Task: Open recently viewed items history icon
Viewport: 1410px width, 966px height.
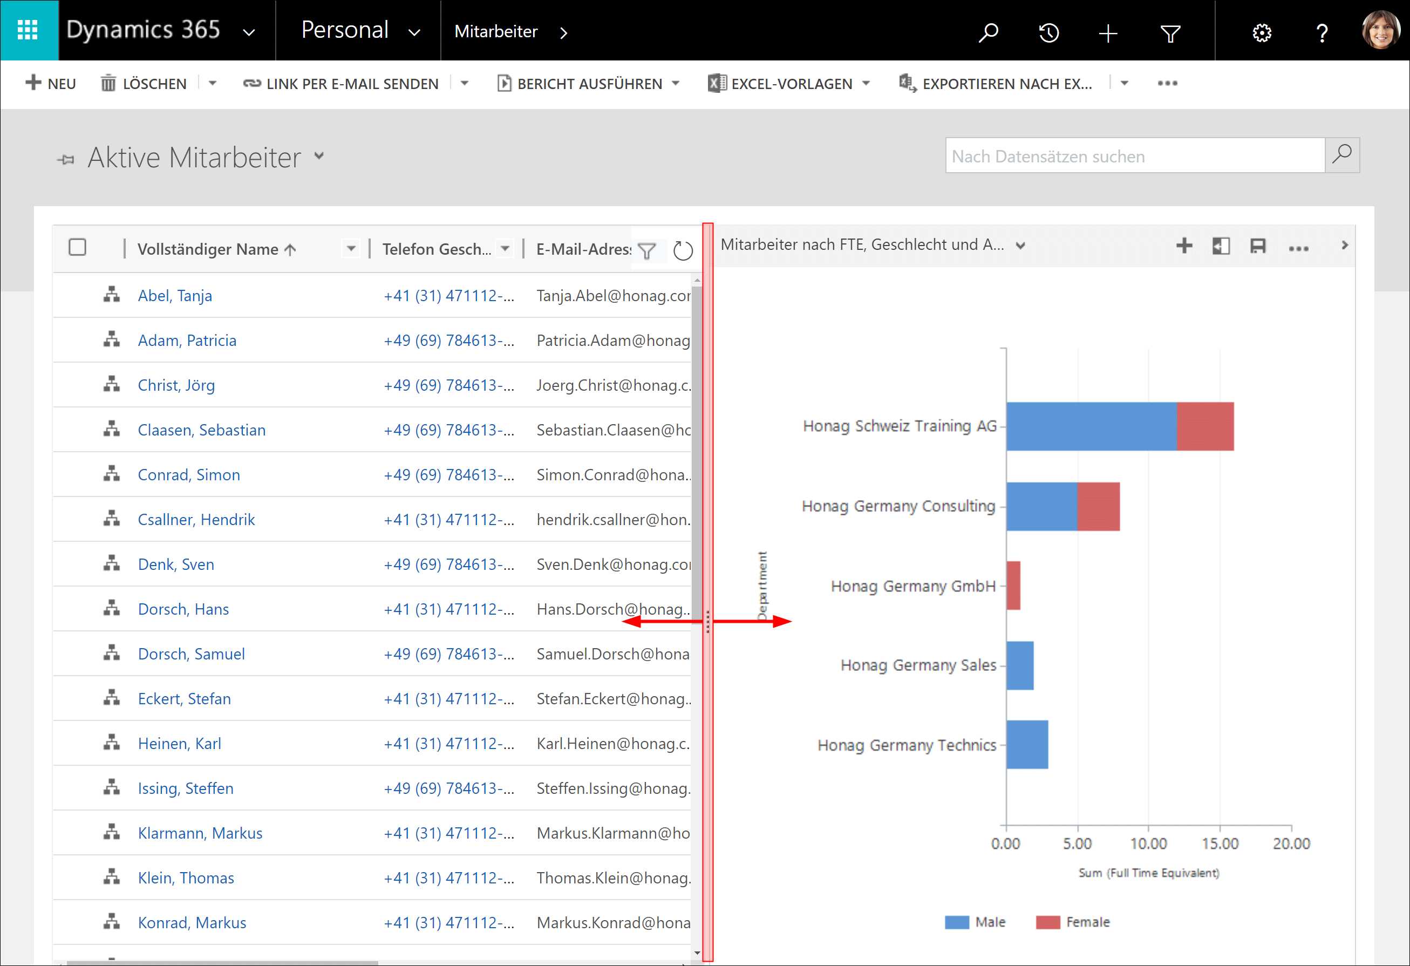Action: (1049, 32)
